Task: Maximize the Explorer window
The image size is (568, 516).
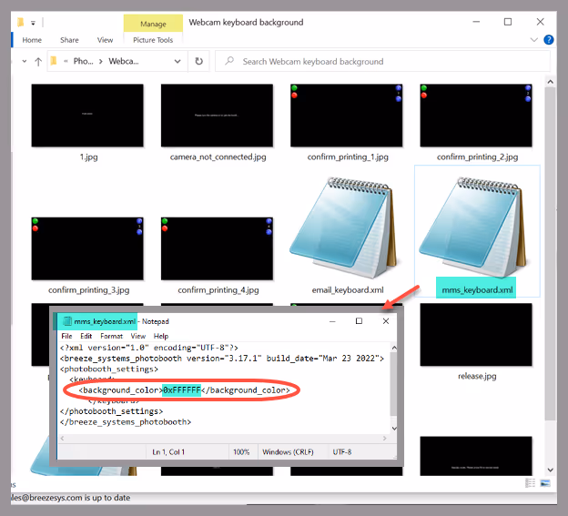Action: [x=508, y=22]
